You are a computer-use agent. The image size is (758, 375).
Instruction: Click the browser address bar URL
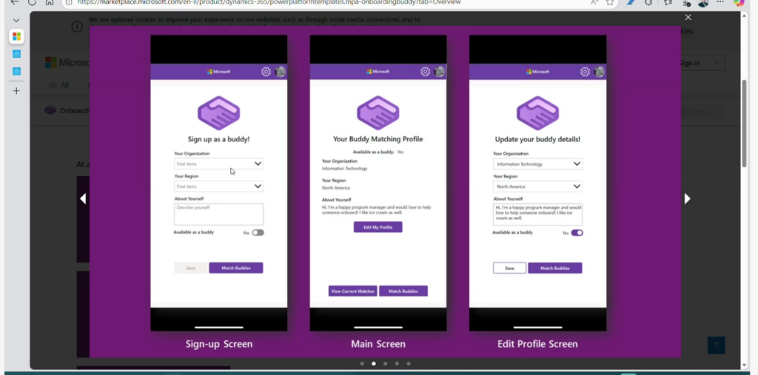click(269, 2)
